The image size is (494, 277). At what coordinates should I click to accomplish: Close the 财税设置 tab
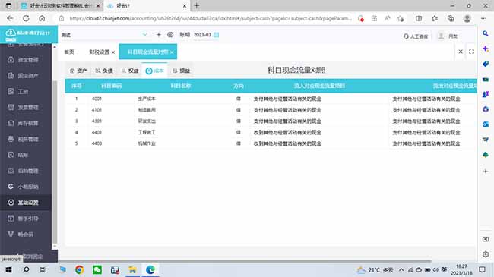click(113, 52)
